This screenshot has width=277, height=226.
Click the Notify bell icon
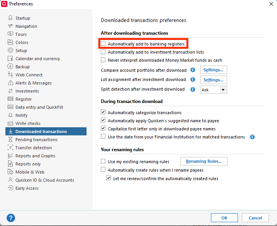click(x=10, y=115)
